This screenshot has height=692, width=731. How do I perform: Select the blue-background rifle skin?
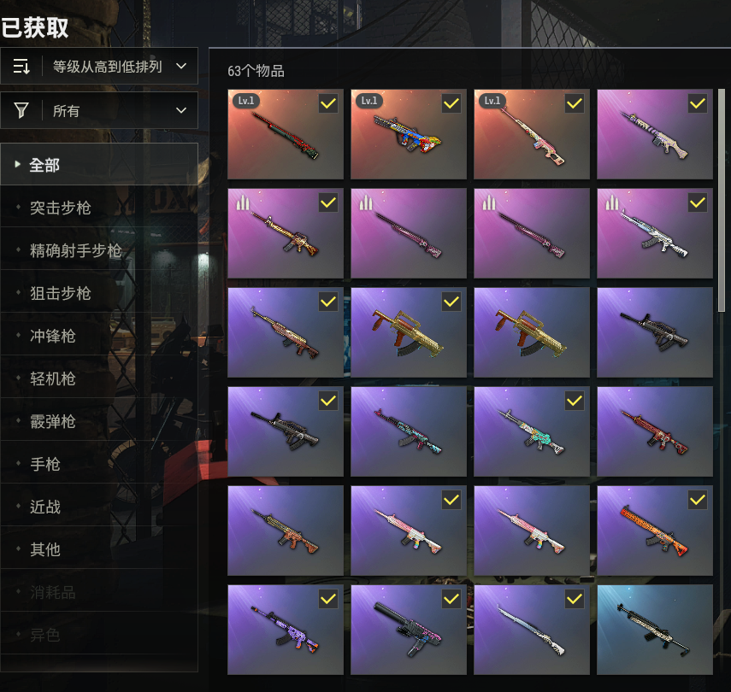coord(655,630)
